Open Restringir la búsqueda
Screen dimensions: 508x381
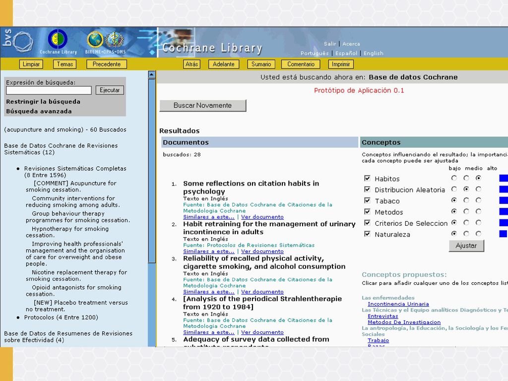pyautogui.click(x=43, y=101)
